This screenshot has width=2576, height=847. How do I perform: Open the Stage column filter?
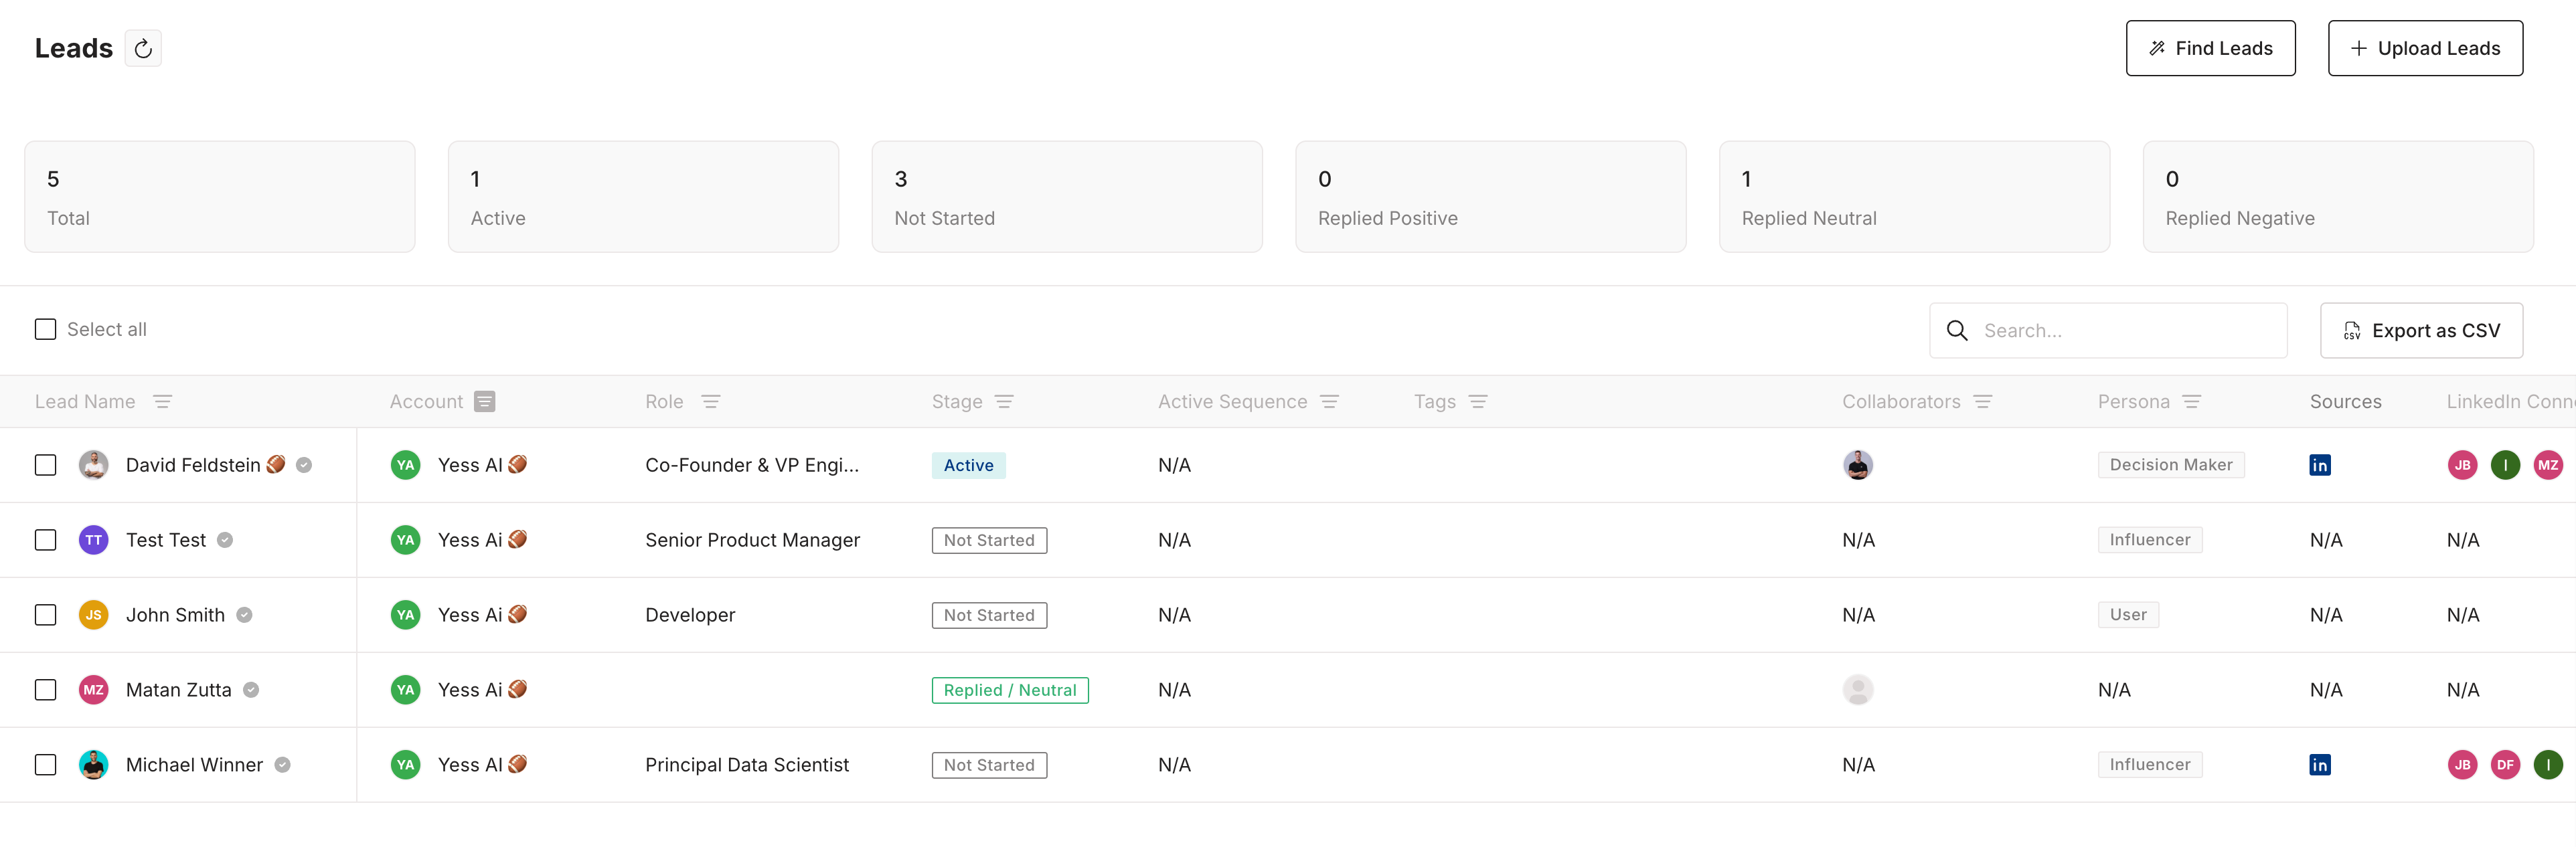[1004, 401]
